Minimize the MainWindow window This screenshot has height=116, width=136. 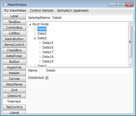coord(112,5)
